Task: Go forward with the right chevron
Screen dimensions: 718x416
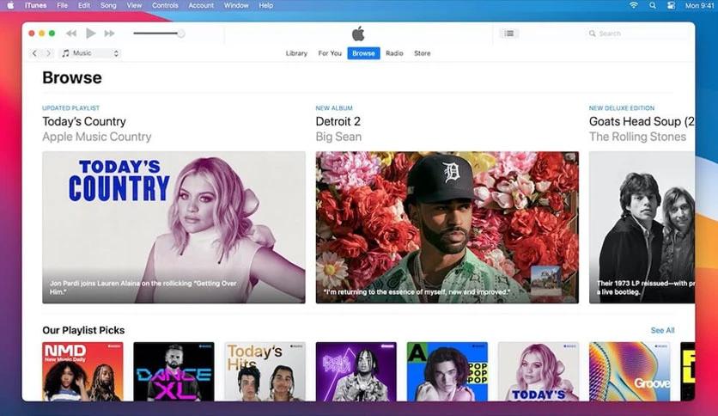Action: pos(48,53)
